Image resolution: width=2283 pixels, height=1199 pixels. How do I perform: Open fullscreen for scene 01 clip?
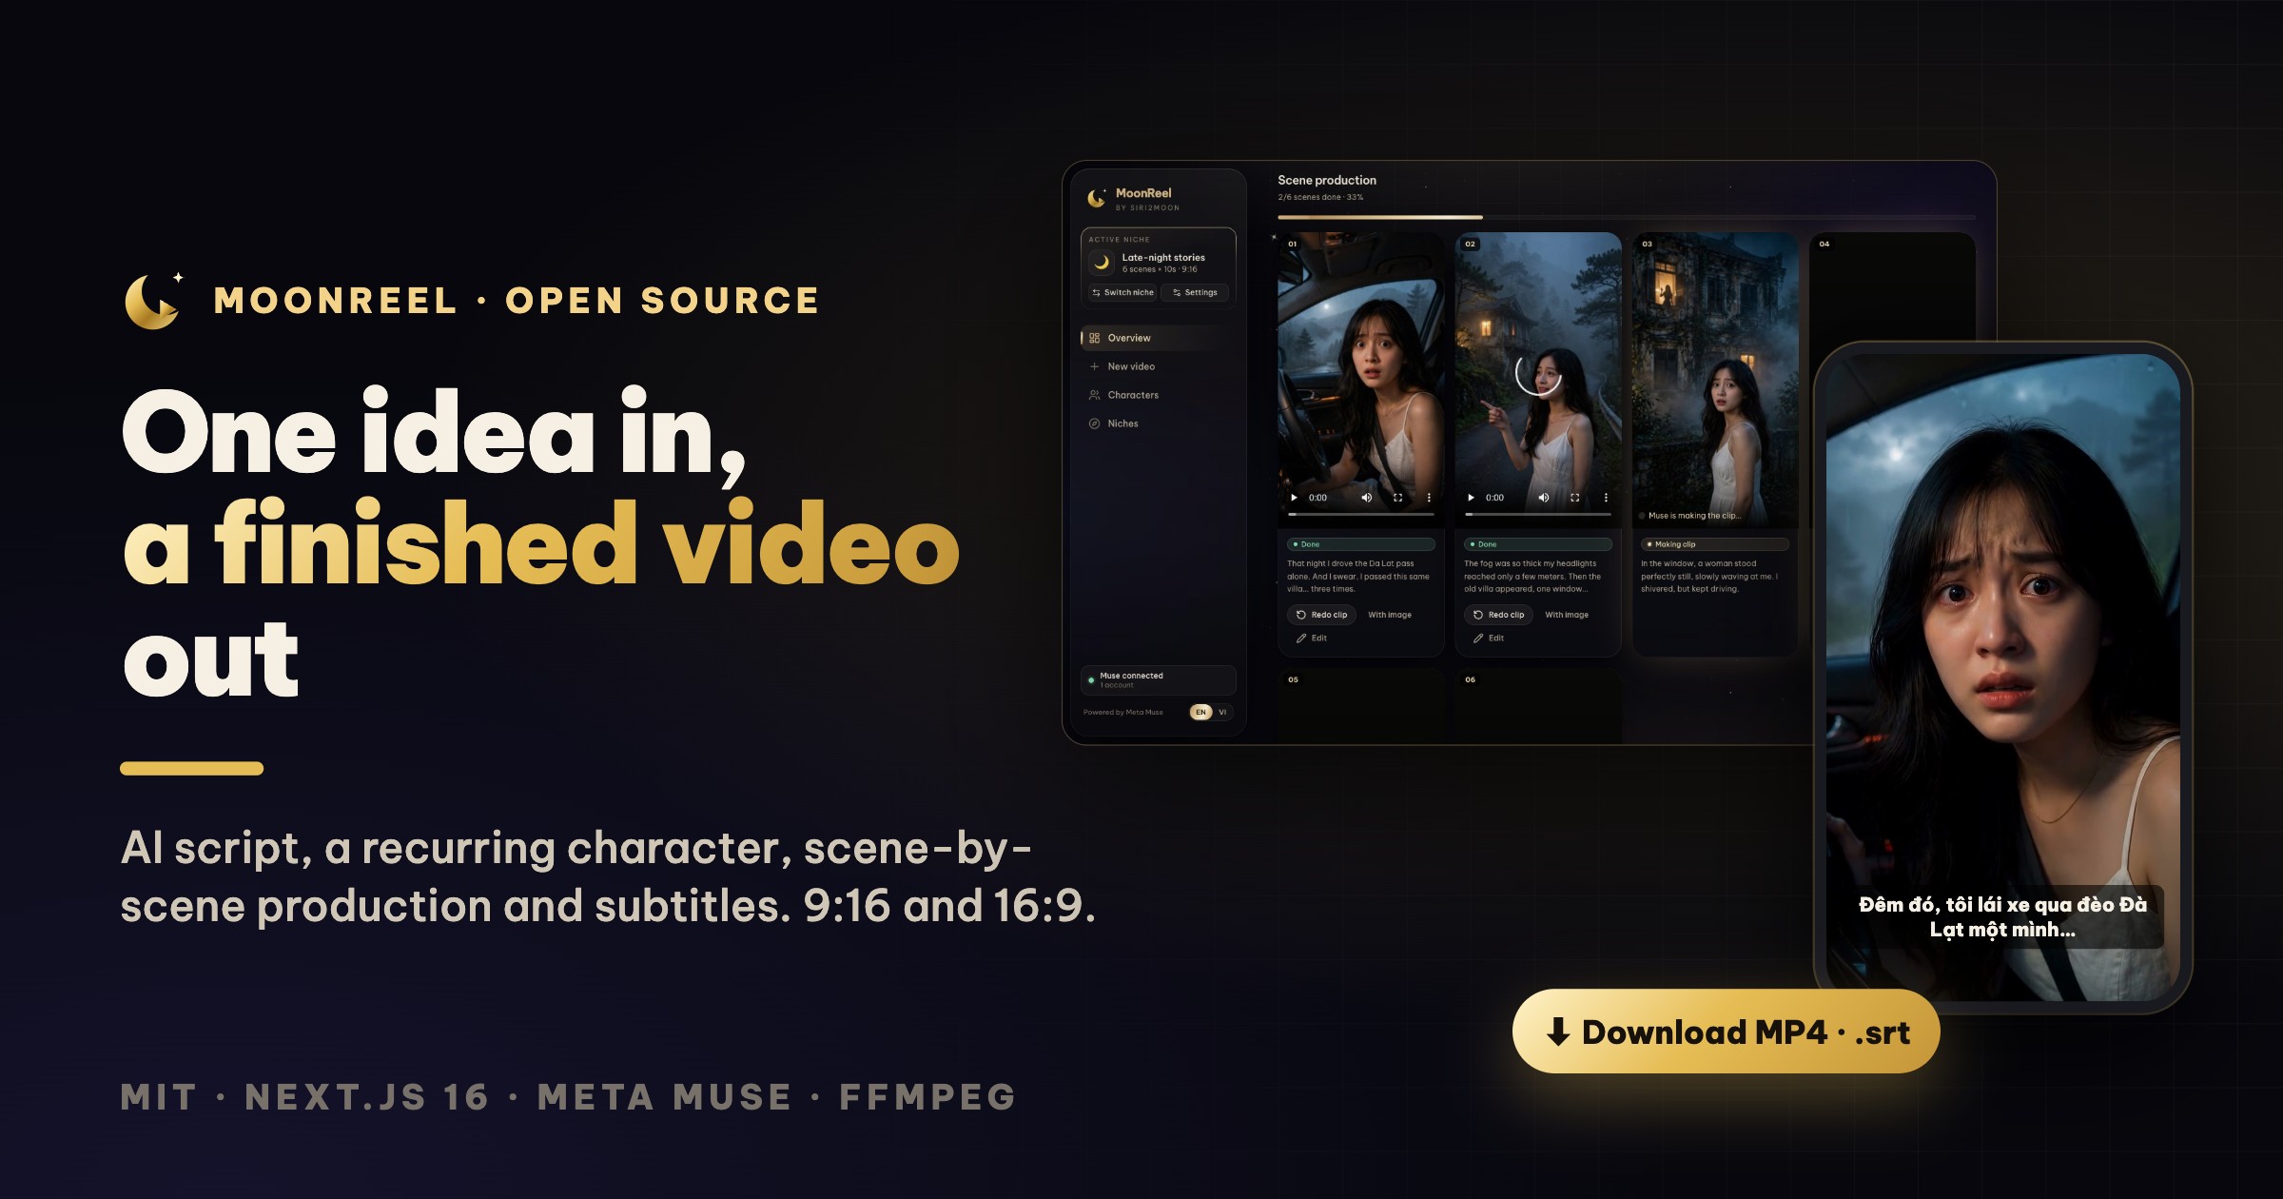click(1397, 498)
